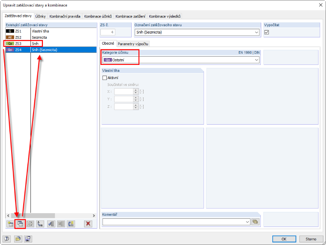Click the blue checkmark list icon
Screen dimensions: 326x245
pyautogui.click(x=51, y=224)
